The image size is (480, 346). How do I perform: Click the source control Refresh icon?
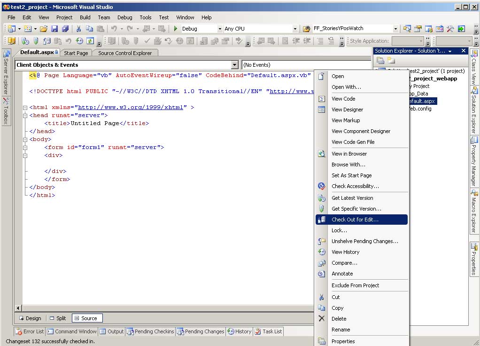(90, 41)
